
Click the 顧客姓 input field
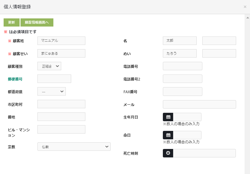click(x=61, y=41)
